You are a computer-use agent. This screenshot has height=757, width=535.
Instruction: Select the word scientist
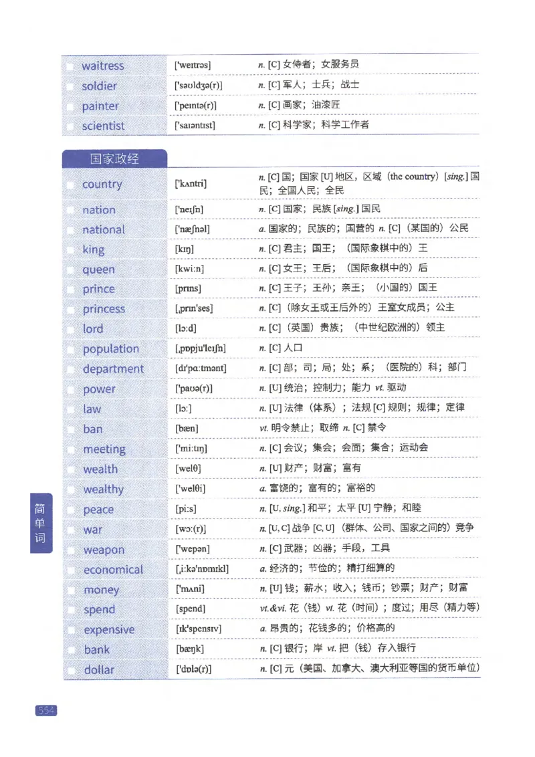click(x=103, y=126)
